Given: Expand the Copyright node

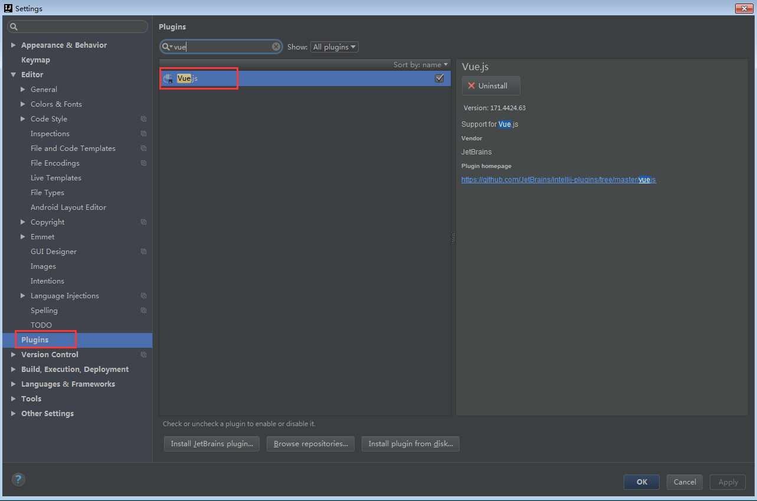Looking at the screenshot, I should click(23, 222).
